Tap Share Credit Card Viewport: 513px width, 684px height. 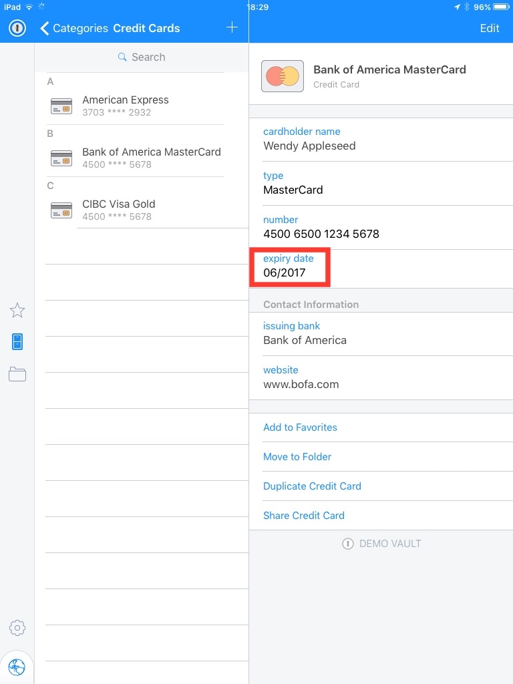pos(304,516)
